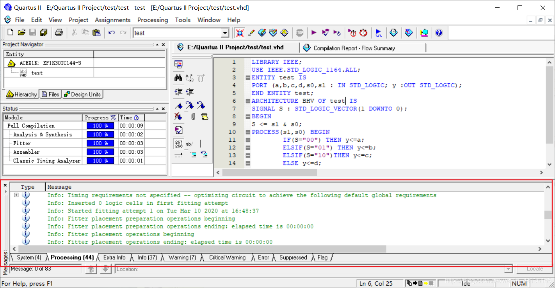This screenshot has height=288, width=555.
Task: Open the Assignments menu
Action: [x=113, y=20]
